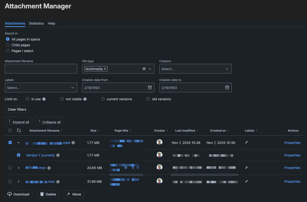307x202 pixels.
Task: Open the Version 1 (current) link
Action: point(40,155)
